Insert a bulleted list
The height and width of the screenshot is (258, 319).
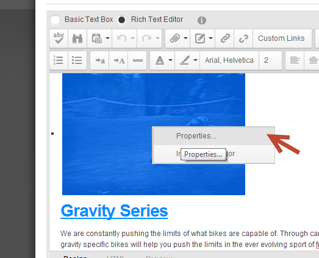77,60
